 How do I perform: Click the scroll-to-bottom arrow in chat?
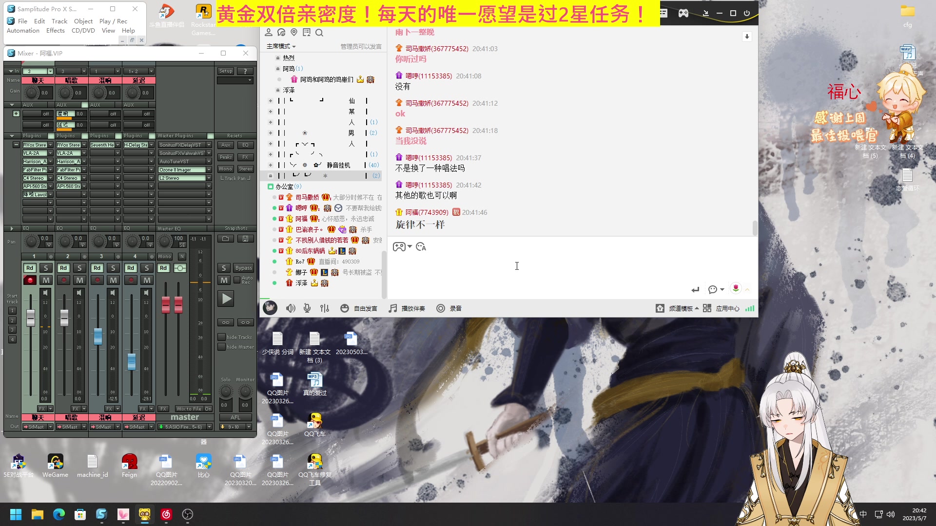click(x=747, y=37)
